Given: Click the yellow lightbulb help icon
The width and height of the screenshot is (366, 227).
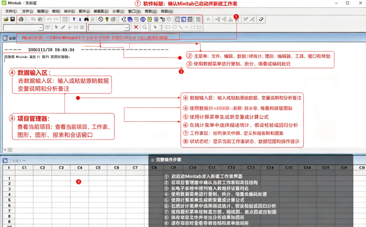Looking at the screenshot, I should click(x=107, y=19).
